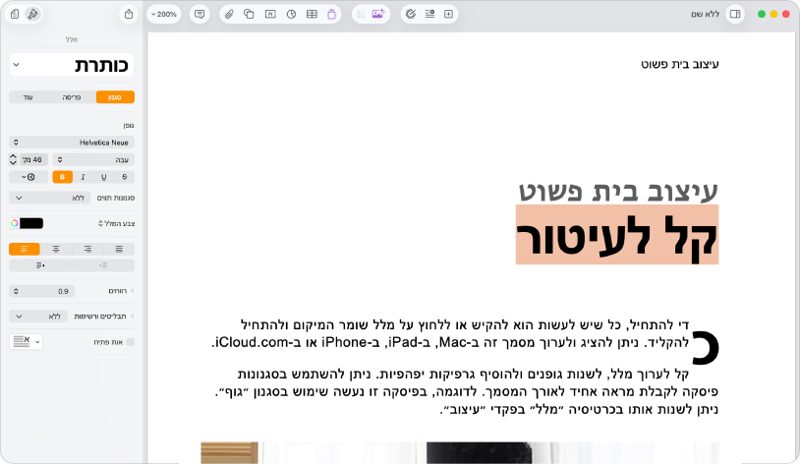Align text right
800x465 pixels.
click(87, 249)
